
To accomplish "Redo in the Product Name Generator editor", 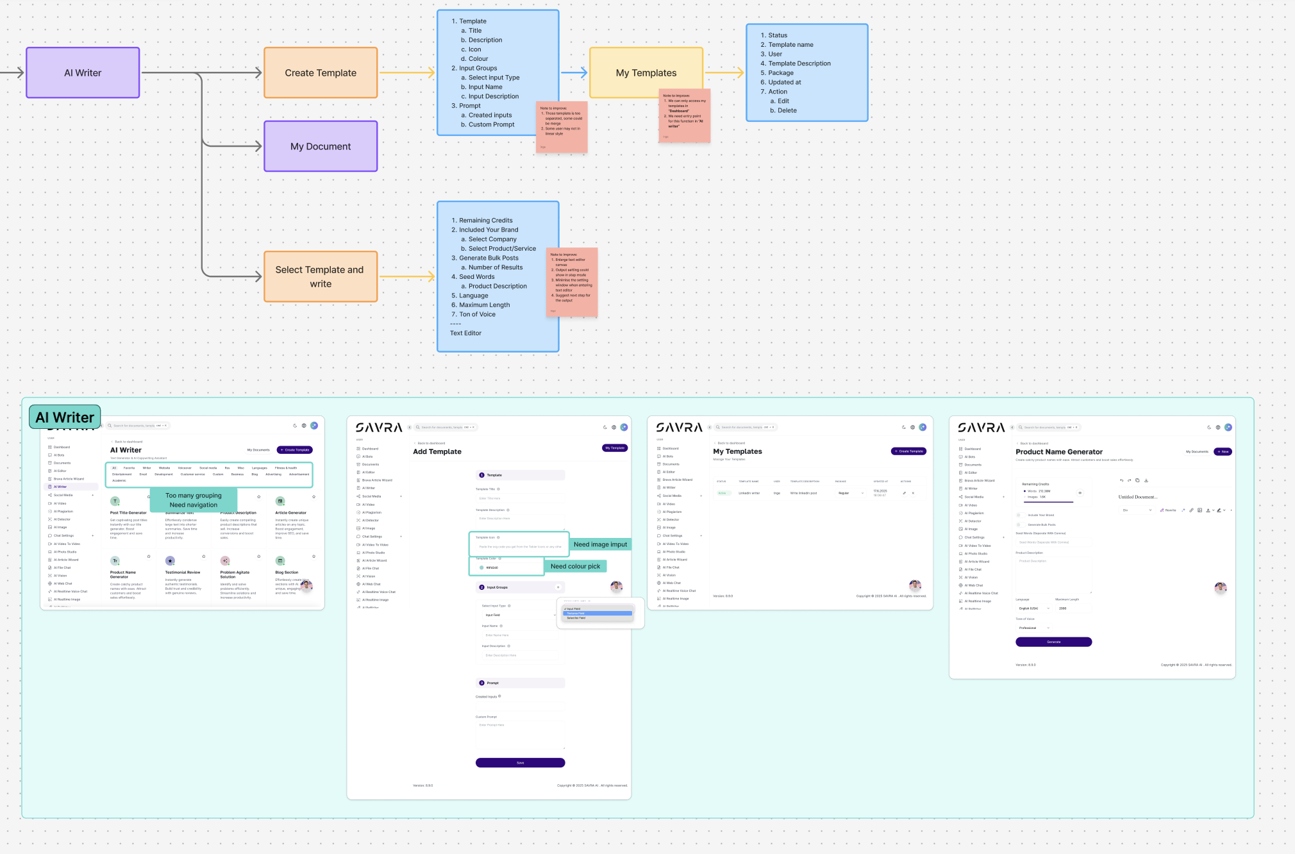I will click(1130, 480).
